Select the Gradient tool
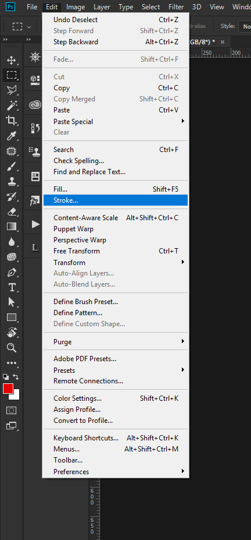This screenshot has width=251, height=540. pyautogui.click(x=12, y=227)
